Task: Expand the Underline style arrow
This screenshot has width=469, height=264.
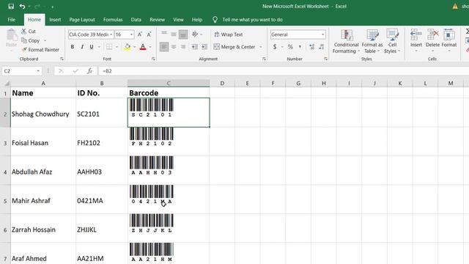Action: click(99, 47)
